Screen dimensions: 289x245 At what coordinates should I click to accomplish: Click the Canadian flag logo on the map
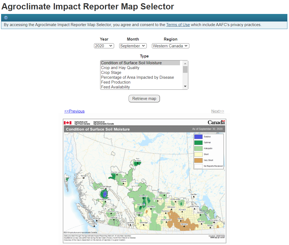point(67,123)
